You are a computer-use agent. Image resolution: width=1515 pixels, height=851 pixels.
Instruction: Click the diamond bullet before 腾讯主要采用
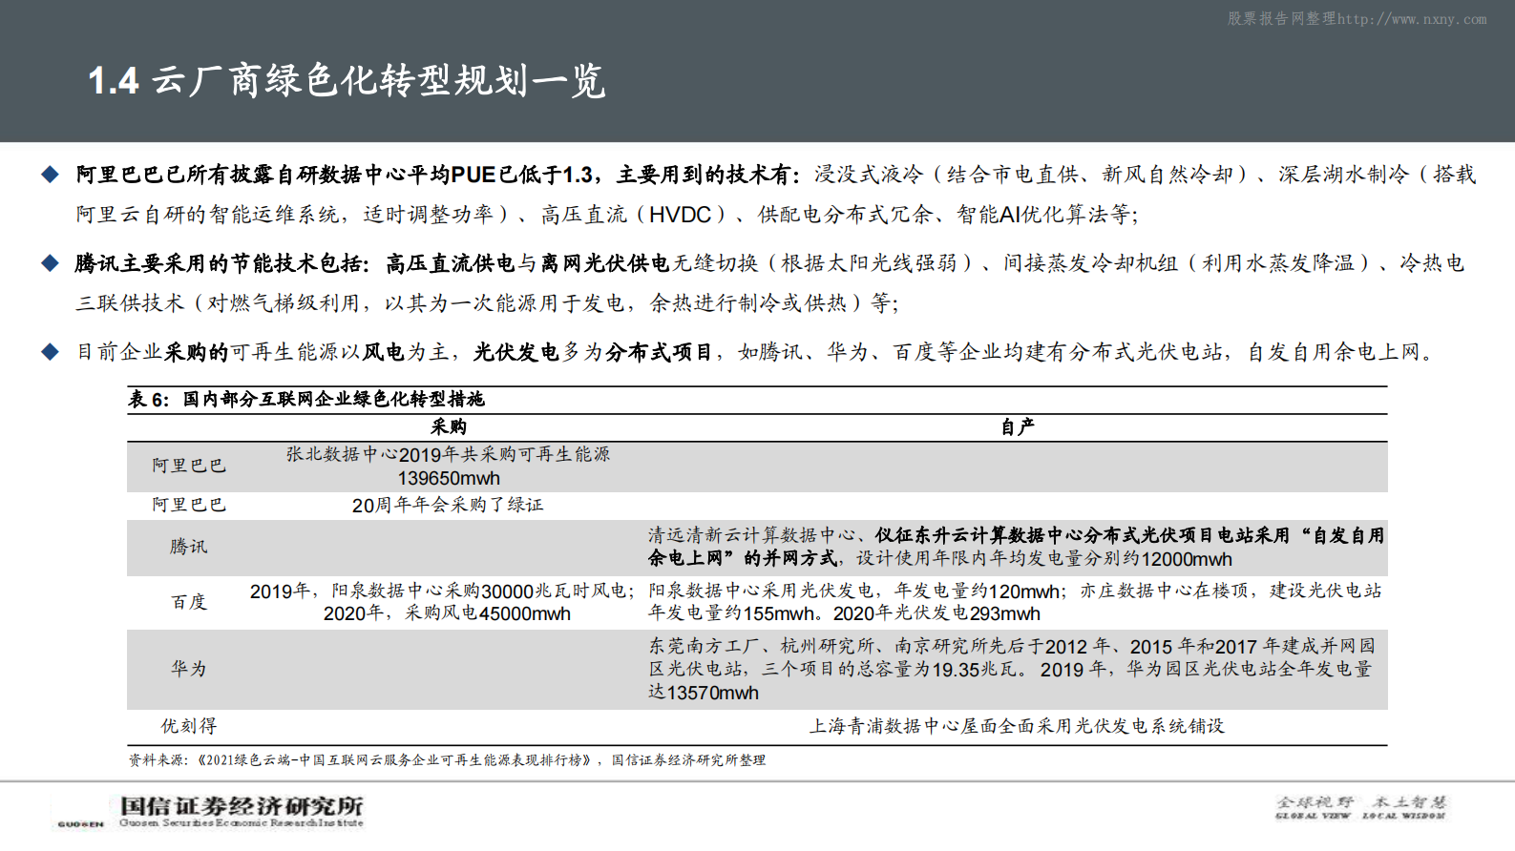(51, 263)
